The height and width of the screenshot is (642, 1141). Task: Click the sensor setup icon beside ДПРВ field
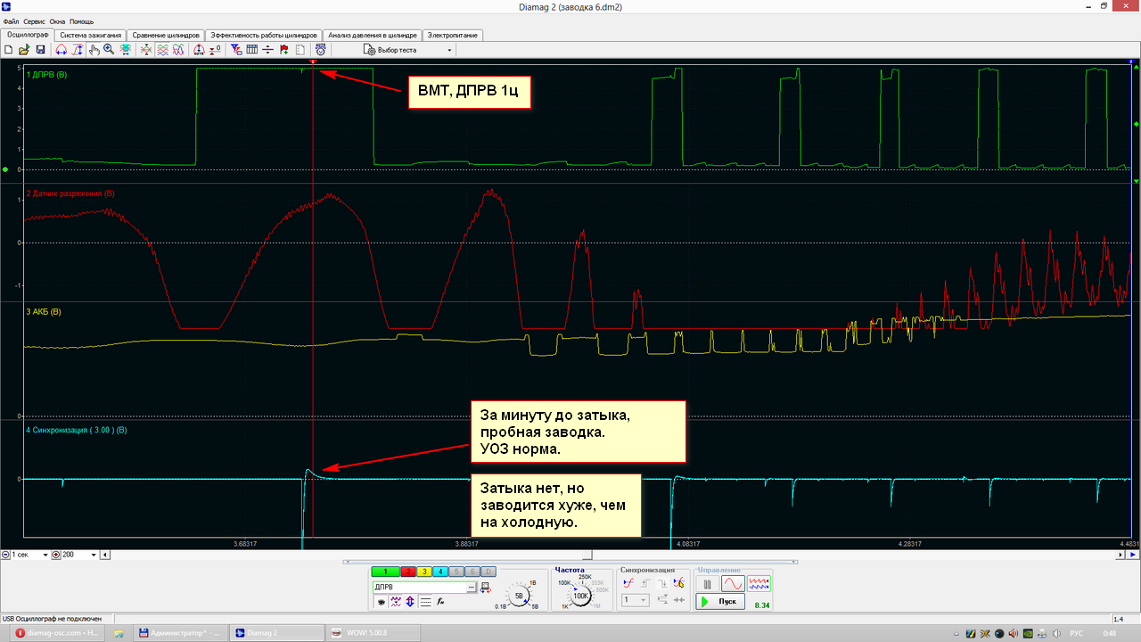click(x=486, y=588)
